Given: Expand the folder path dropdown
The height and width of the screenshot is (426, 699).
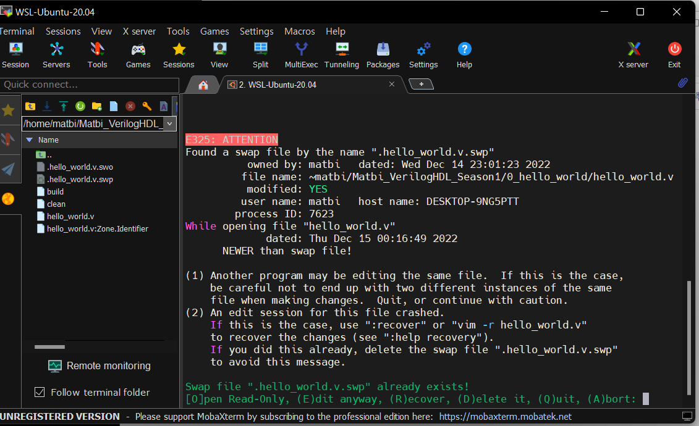Looking at the screenshot, I should [170, 123].
